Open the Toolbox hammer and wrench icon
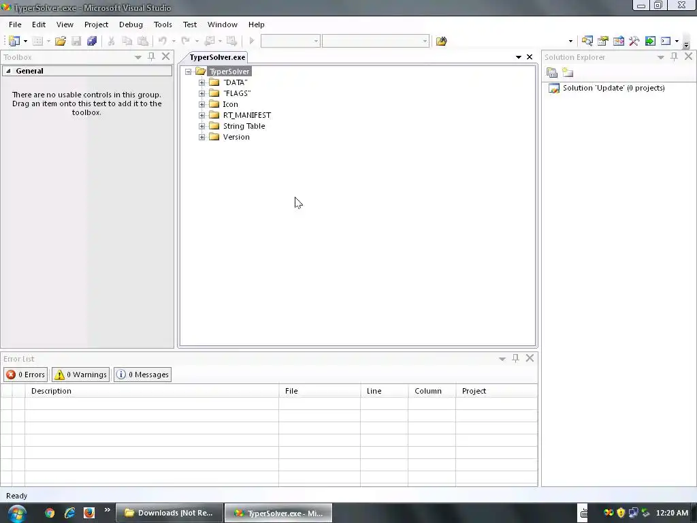Image resolution: width=697 pixels, height=523 pixels. pos(634,41)
